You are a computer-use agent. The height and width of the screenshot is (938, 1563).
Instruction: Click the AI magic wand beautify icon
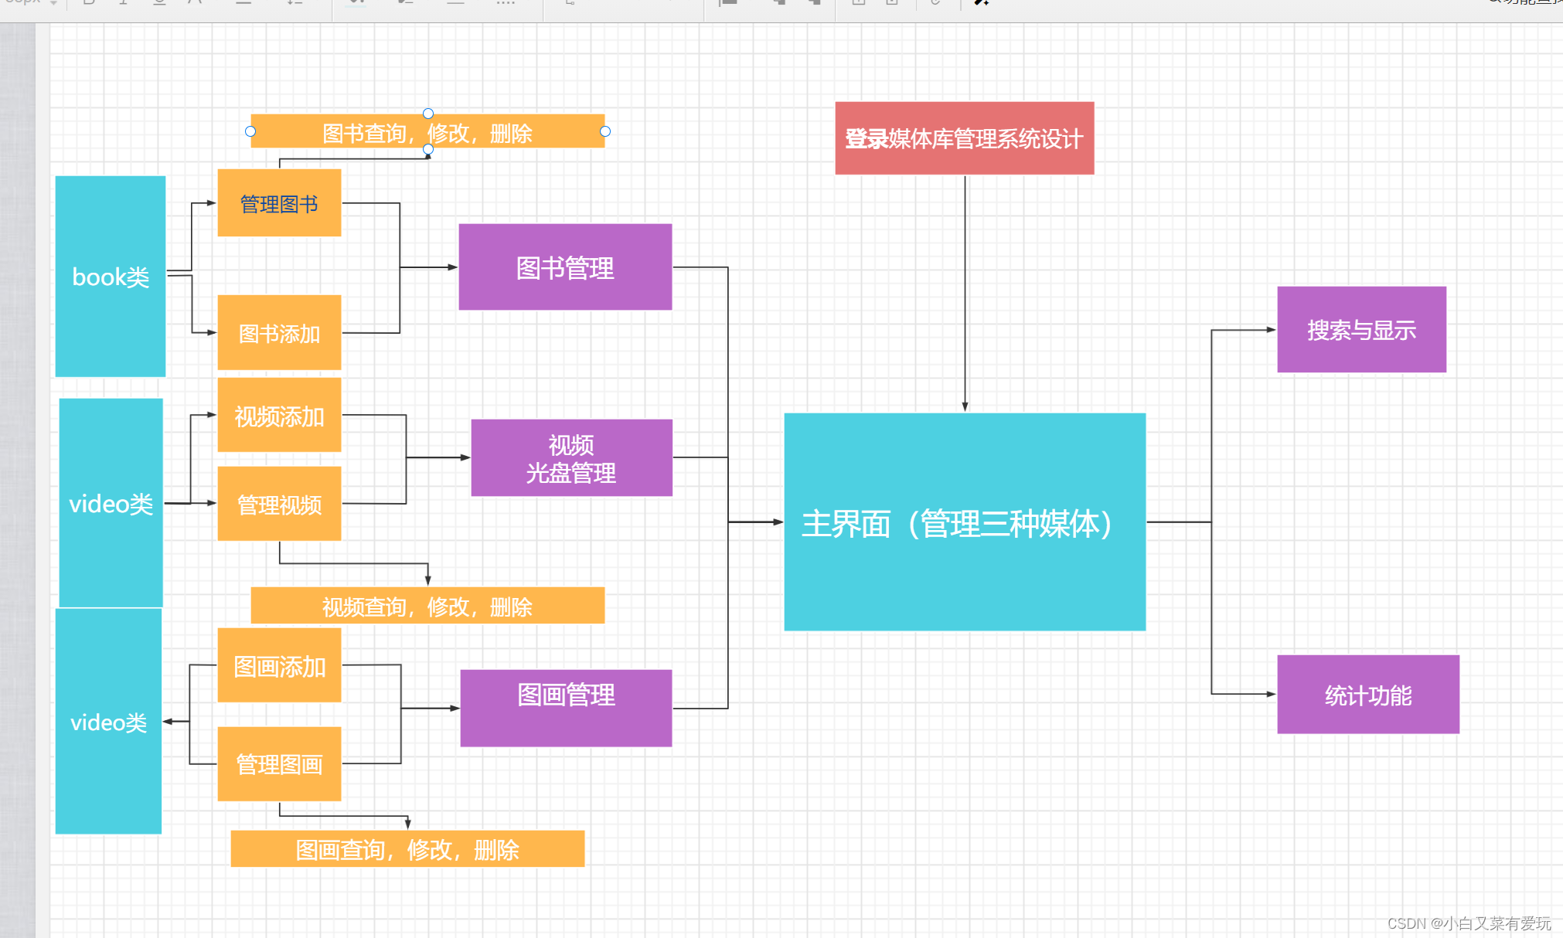[x=980, y=4]
